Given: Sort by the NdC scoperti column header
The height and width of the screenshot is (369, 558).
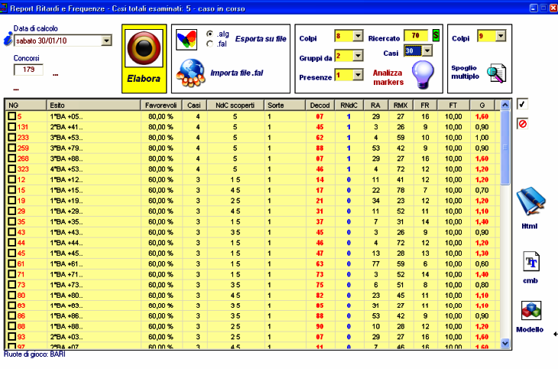Looking at the screenshot, I should pos(235,105).
